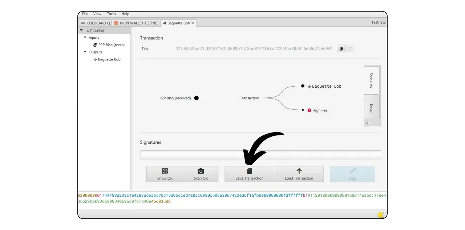Open txid in block explorer icon
Viewport: 465px width, 230px height.
[x=350, y=49]
